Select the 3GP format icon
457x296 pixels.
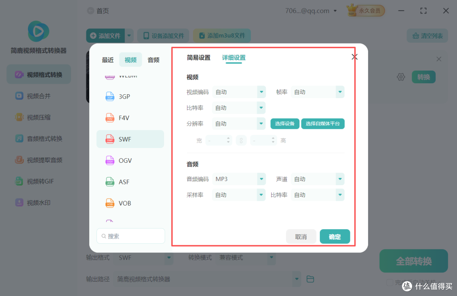(110, 96)
